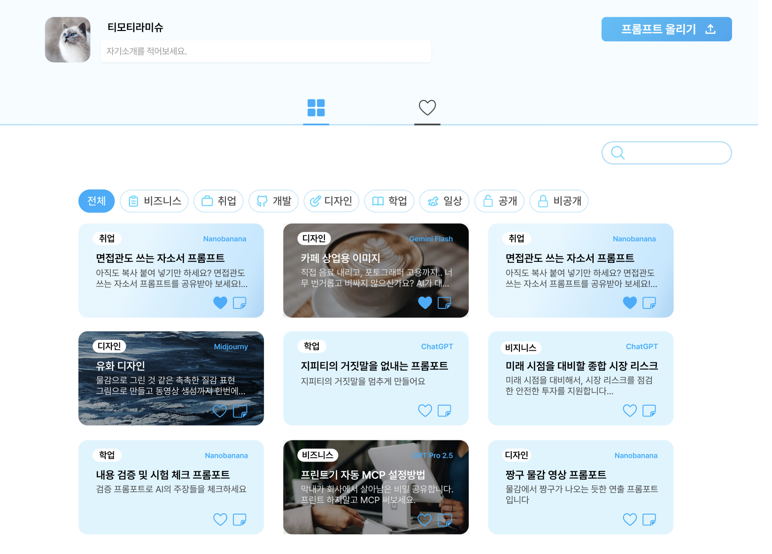Unlike the 면접관도 쓰는 자소서 프롬프트 card

(220, 303)
